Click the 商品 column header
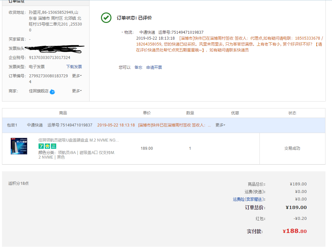The width and height of the screenshot is (332, 250). coord(63,113)
